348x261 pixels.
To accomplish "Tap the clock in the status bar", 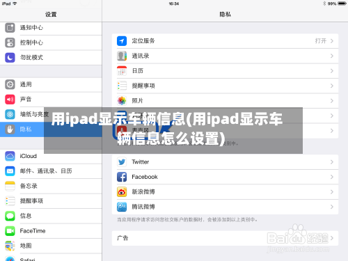I will tap(174, 3).
